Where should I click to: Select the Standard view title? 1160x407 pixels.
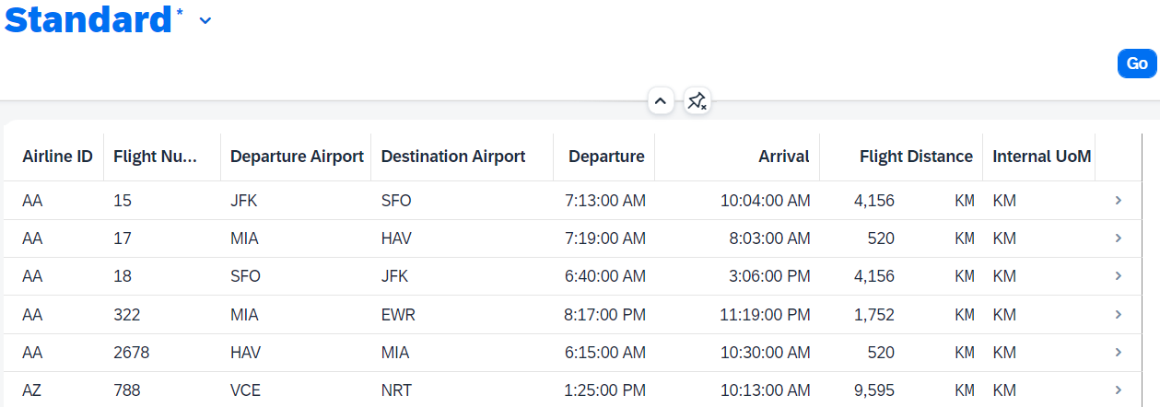pyautogui.click(x=88, y=20)
